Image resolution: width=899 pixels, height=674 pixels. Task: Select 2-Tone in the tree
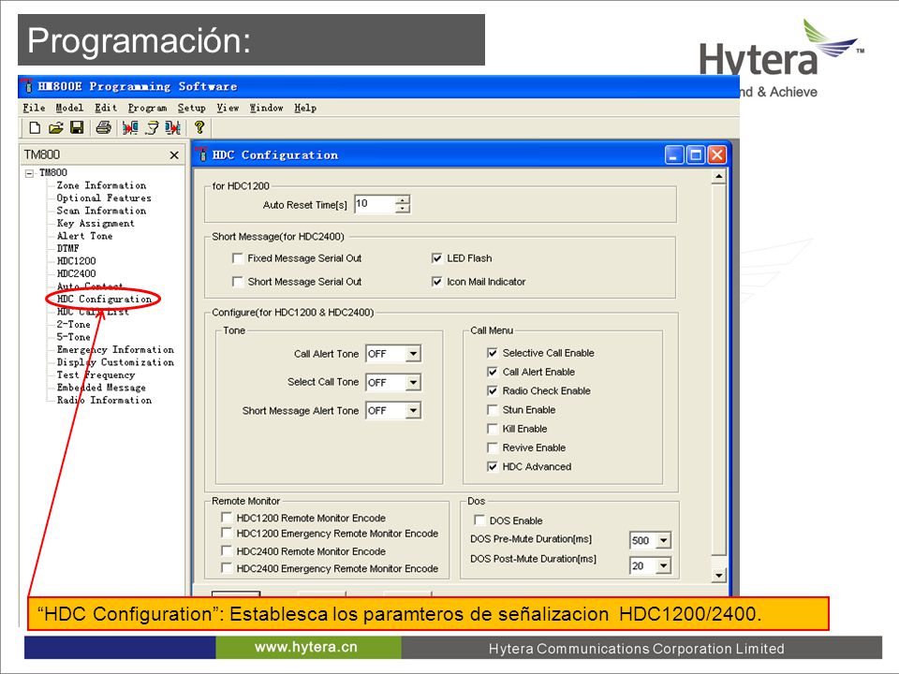73,325
